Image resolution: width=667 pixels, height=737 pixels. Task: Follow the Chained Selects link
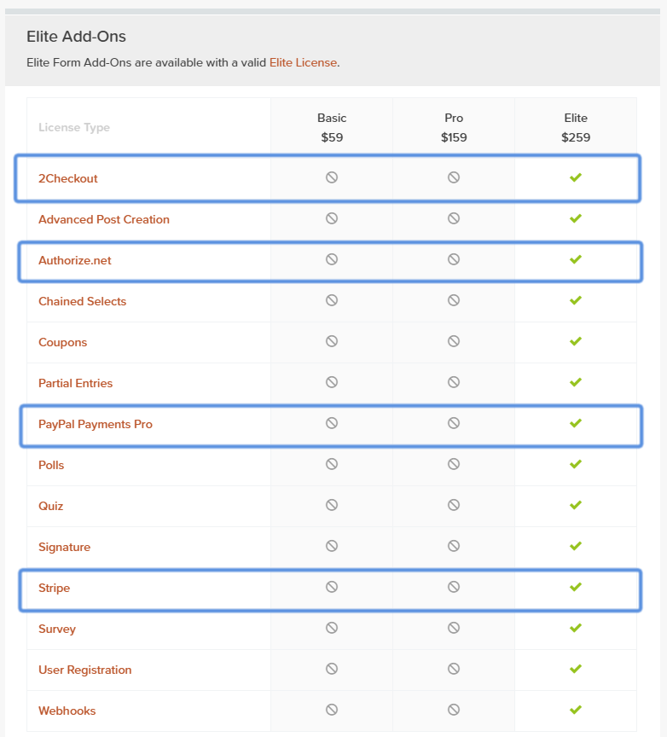point(82,301)
